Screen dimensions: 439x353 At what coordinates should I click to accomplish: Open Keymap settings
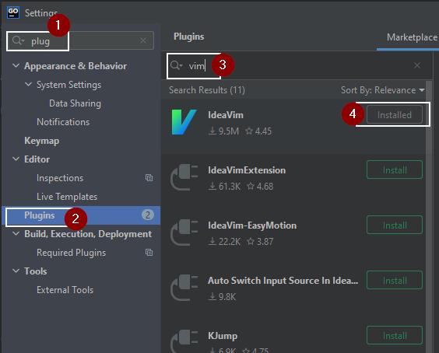point(42,141)
